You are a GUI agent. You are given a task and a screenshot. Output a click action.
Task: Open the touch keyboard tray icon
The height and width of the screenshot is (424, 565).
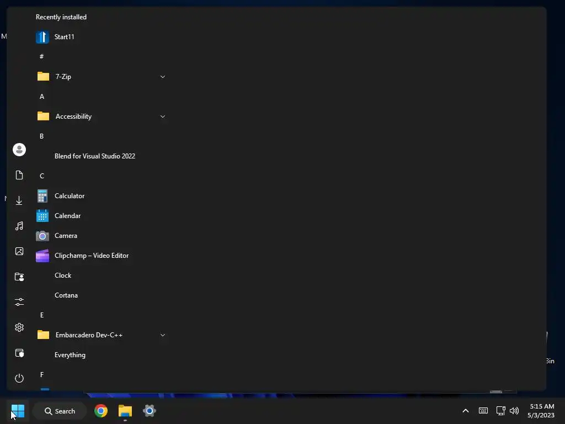pyautogui.click(x=483, y=411)
